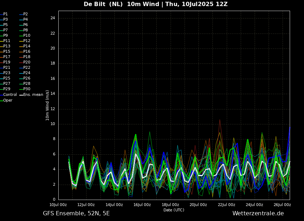This screenshot has width=304, height=221.
Task: Click the GFS Ensemble, 52N, 5E caption
Action: [76, 214]
